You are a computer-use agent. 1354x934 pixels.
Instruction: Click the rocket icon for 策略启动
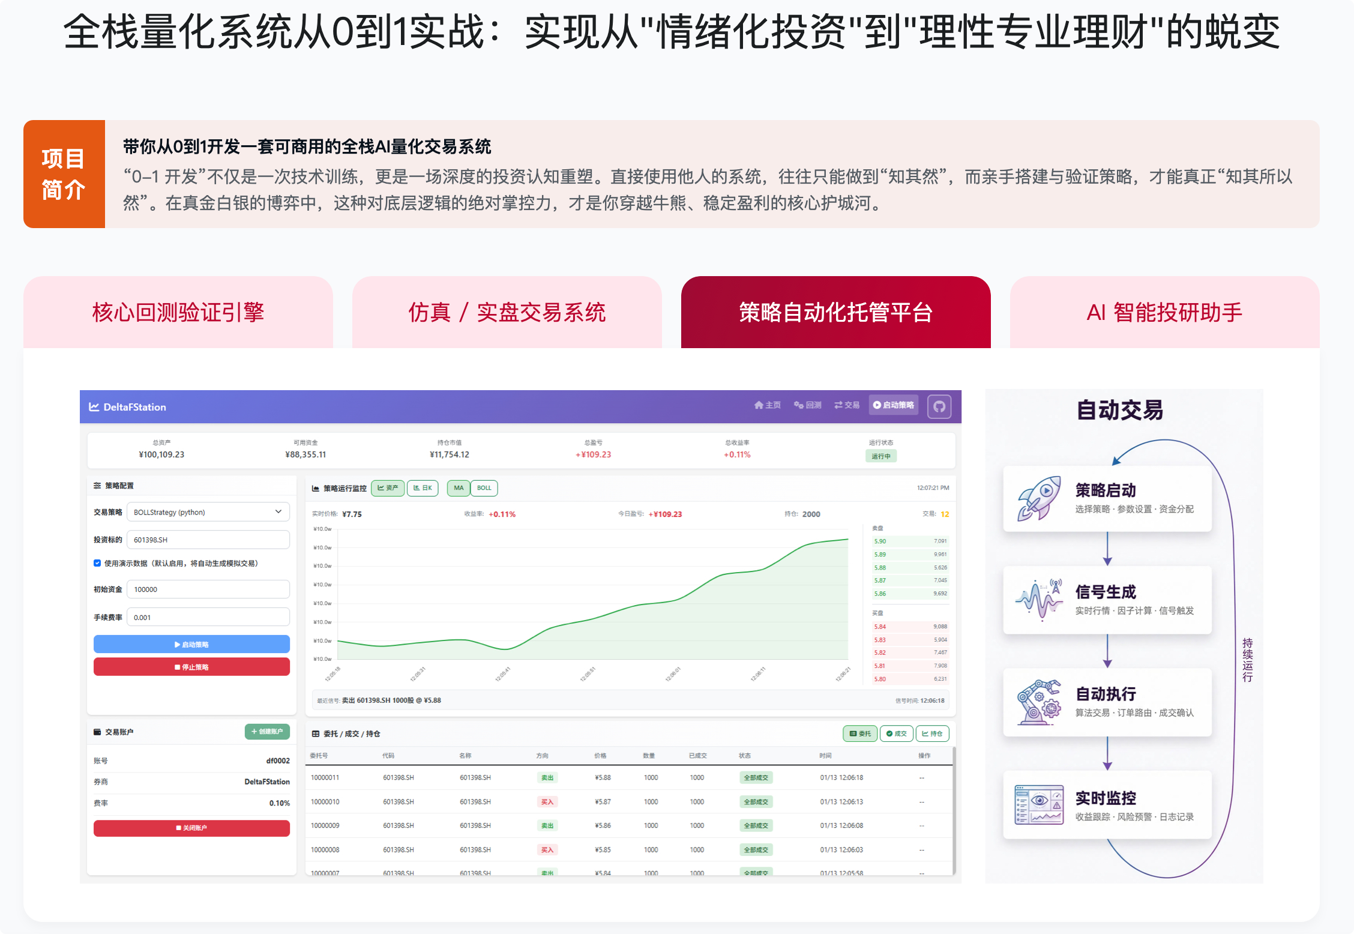pos(1039,498)
